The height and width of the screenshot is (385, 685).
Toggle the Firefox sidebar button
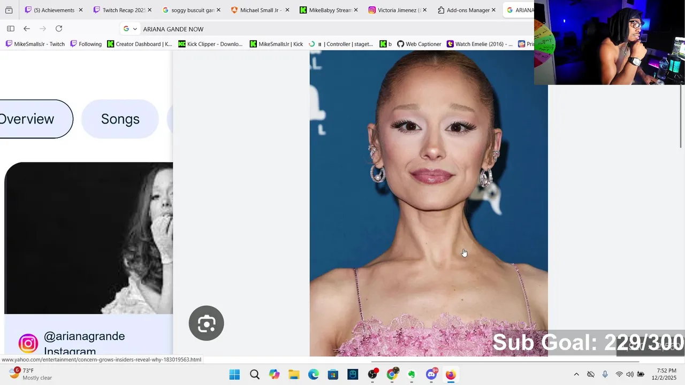point(11,29)
